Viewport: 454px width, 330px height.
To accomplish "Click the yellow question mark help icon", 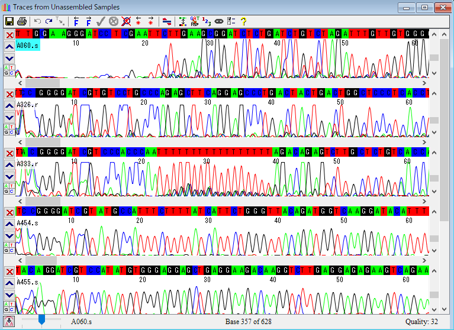I will pos(243,21).
